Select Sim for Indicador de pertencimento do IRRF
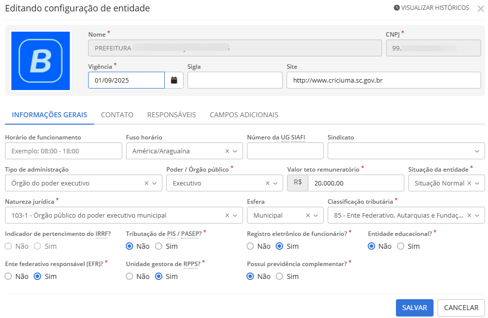 click(x=37, y=246)
